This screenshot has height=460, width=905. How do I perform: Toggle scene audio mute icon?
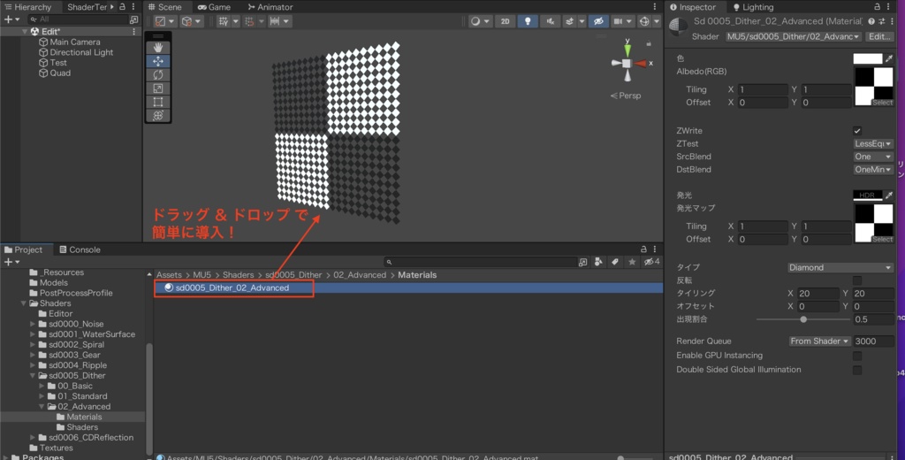[x=550, y=21]
